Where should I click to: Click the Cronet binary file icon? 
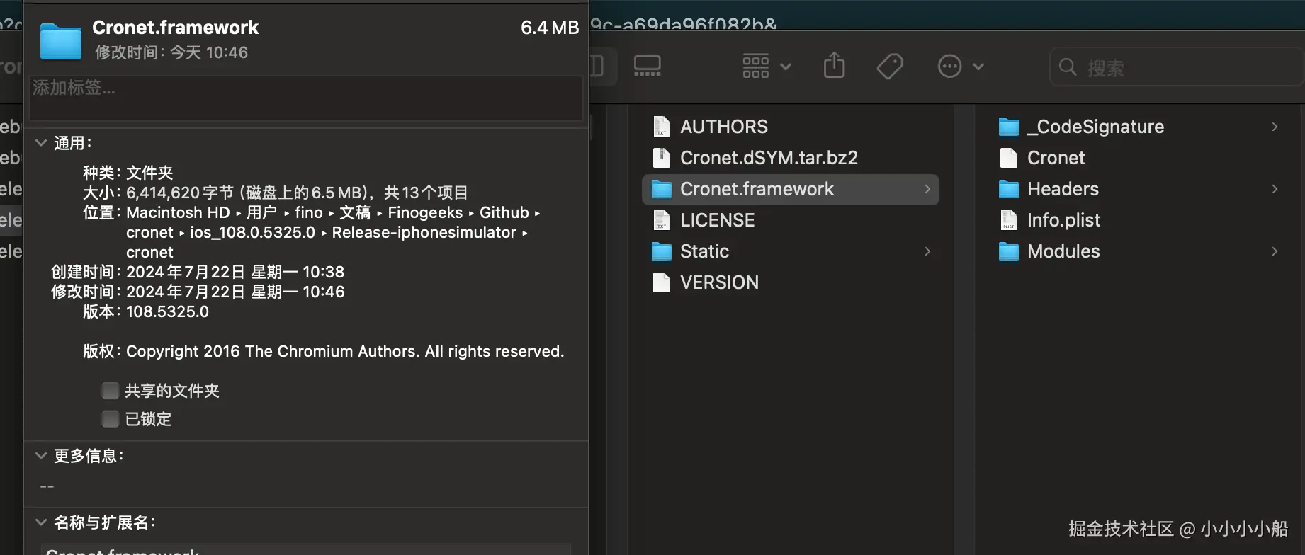(1008, 158)
